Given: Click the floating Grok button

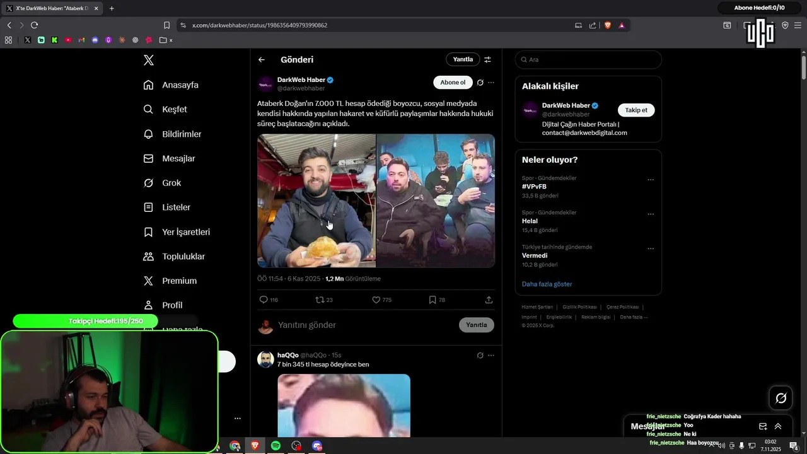Looking at the screenshot, I should click(781, 398).
